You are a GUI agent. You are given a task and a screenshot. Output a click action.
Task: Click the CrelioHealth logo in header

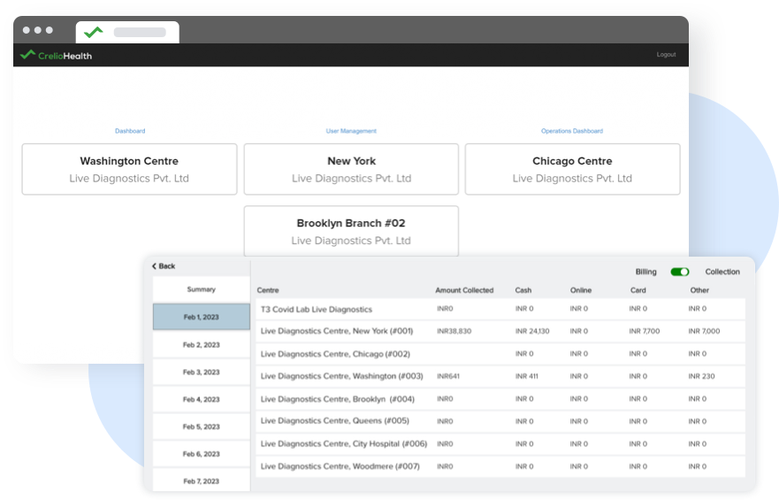(56, 56)
